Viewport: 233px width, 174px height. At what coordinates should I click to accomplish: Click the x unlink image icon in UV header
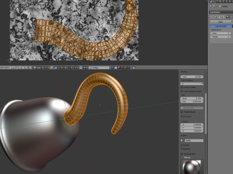(26, 68)
